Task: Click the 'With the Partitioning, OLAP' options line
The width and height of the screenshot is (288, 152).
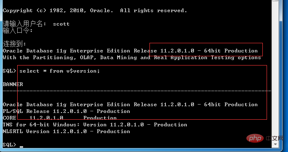Action: (x=132, y=58)
